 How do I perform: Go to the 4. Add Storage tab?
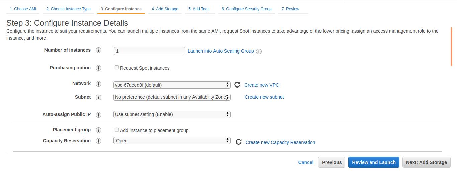(x=165, y=9)
